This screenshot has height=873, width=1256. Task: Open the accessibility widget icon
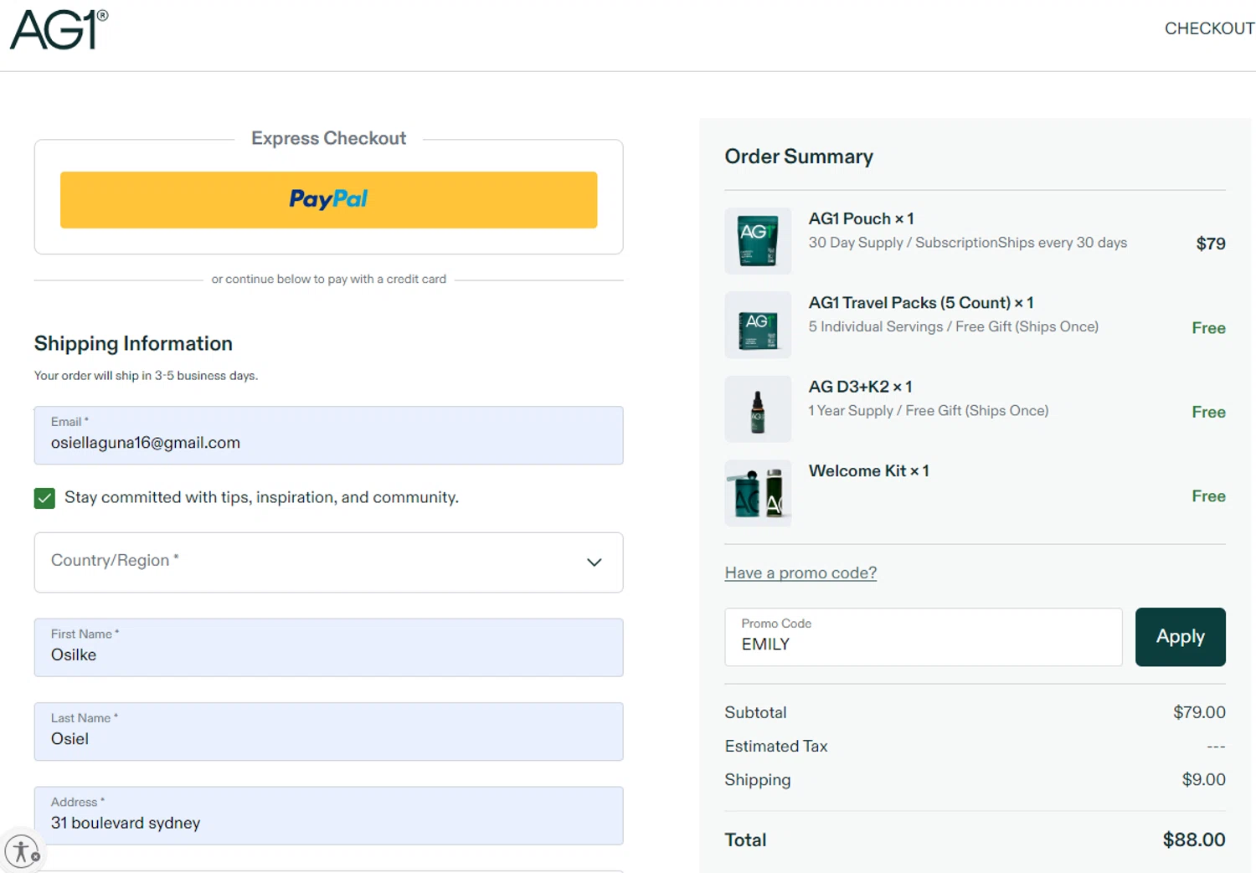click(x=23, y=851)
